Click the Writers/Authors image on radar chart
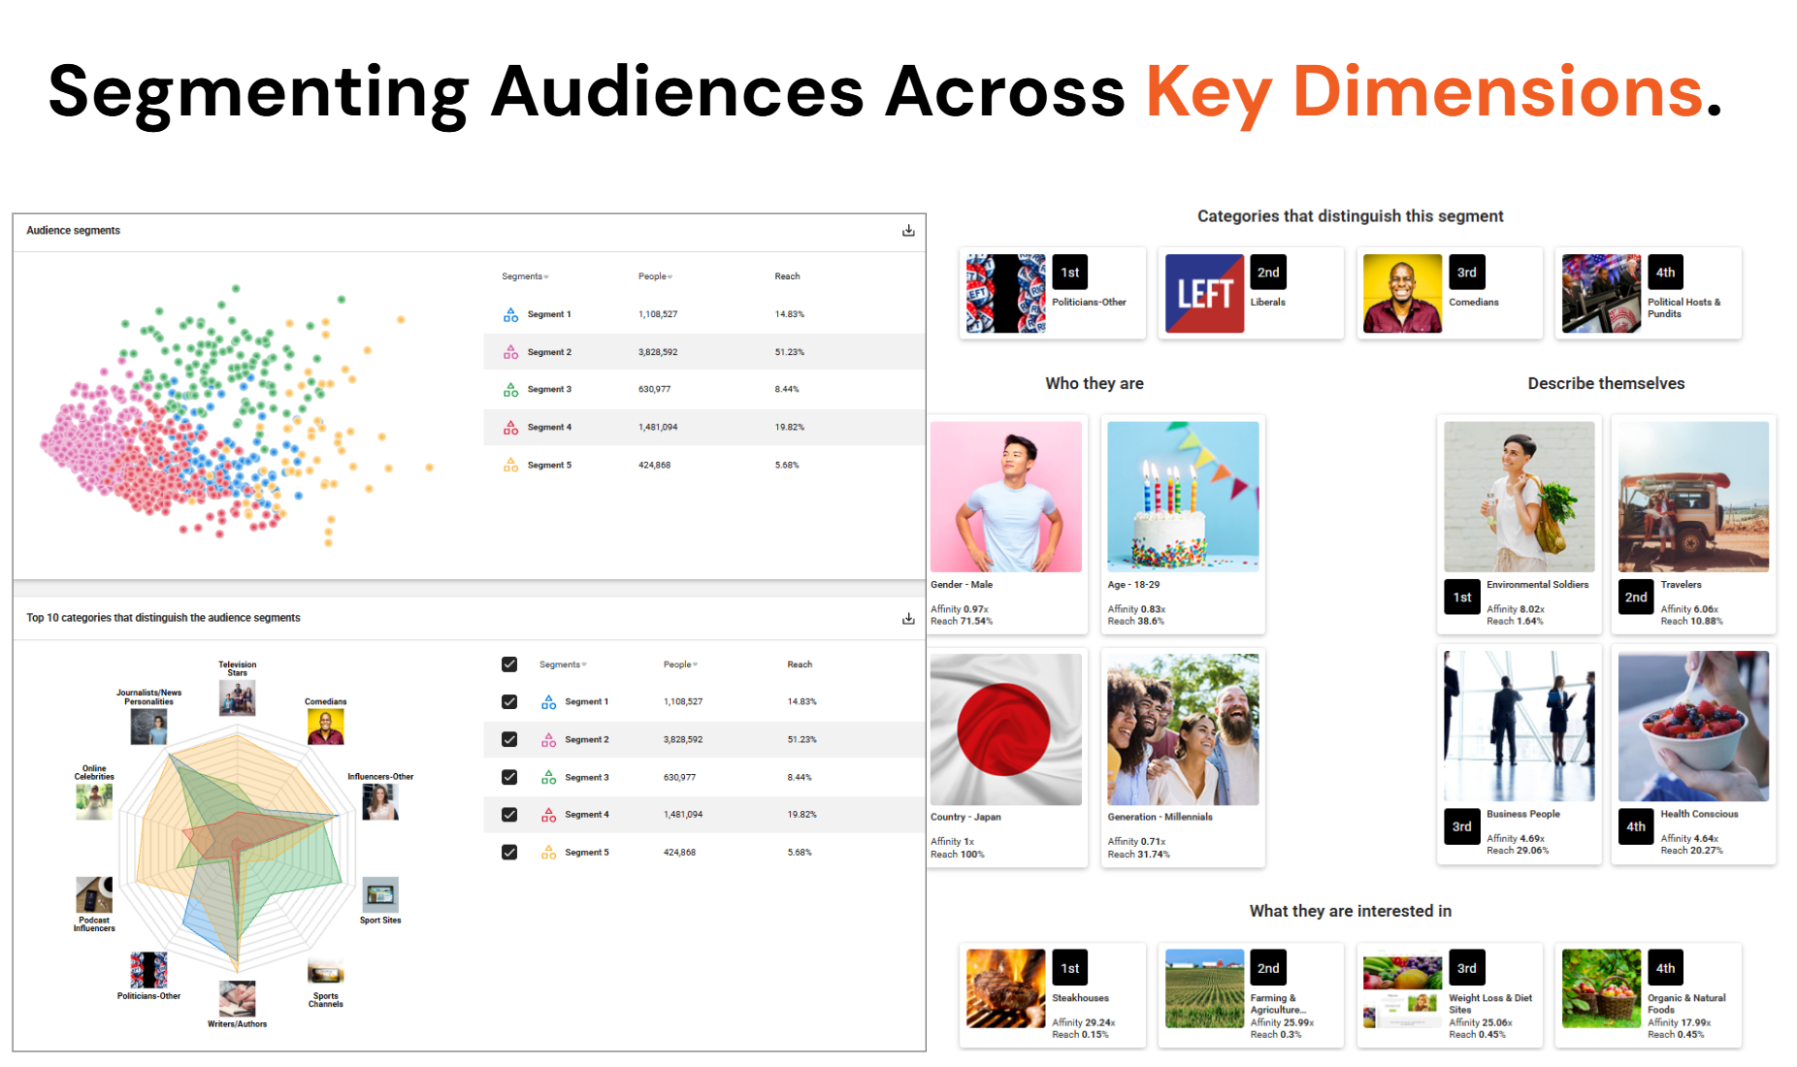Viewport: 1797px width, 1067px height. point(237,999)
